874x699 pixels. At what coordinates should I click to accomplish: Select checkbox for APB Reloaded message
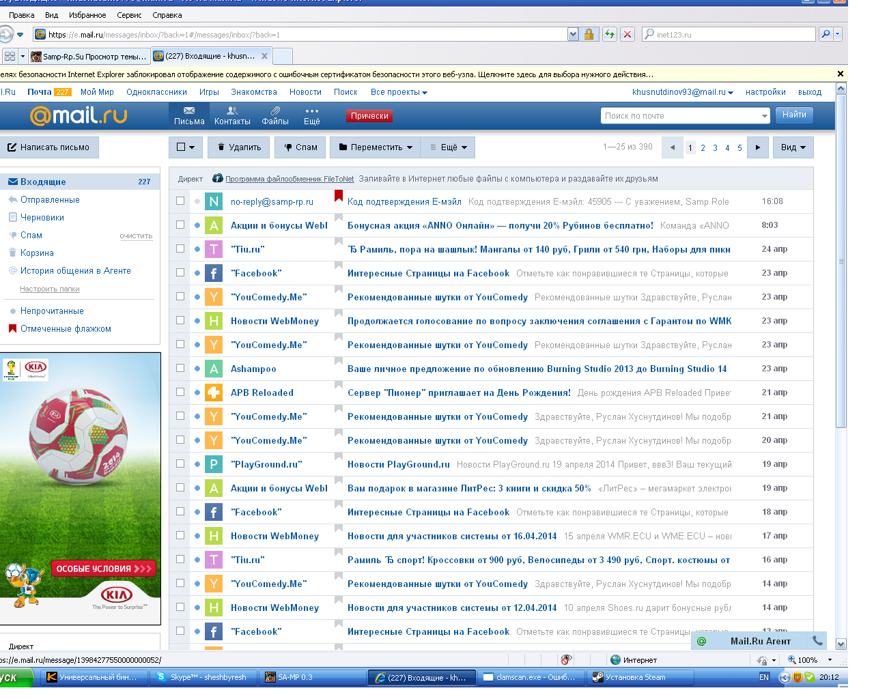[180, 392]
